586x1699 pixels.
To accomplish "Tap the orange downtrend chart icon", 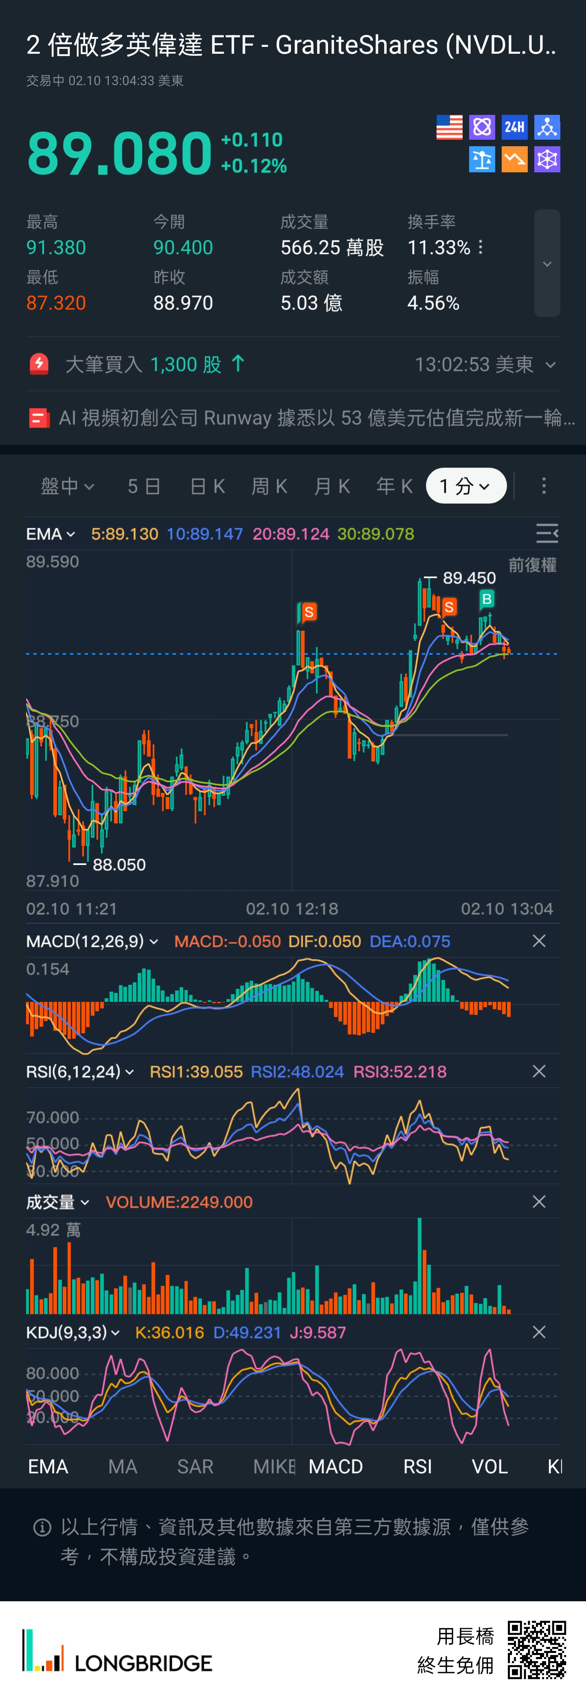I will click(514, 159).
